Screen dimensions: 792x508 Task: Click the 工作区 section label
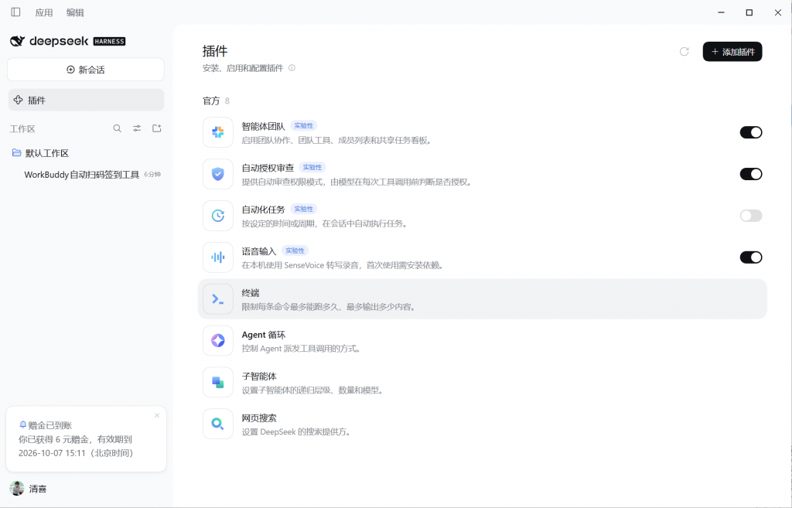pyautogui.click(x=22, y=129)
